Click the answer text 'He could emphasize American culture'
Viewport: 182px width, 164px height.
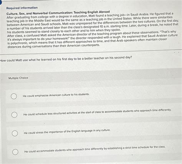click(56, 95)
